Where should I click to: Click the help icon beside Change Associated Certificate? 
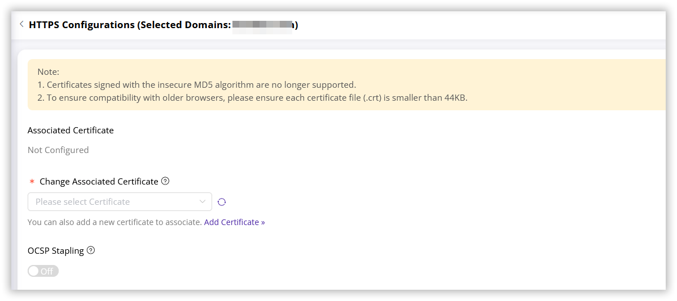[x=165, y=181]
